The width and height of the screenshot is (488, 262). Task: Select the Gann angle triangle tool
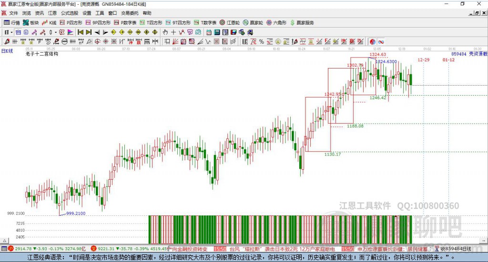[89, 41]
